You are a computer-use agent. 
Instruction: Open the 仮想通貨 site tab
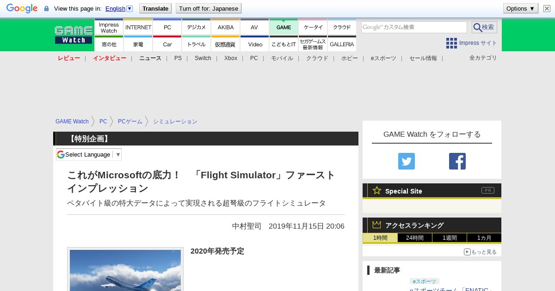tap(226, 44)
